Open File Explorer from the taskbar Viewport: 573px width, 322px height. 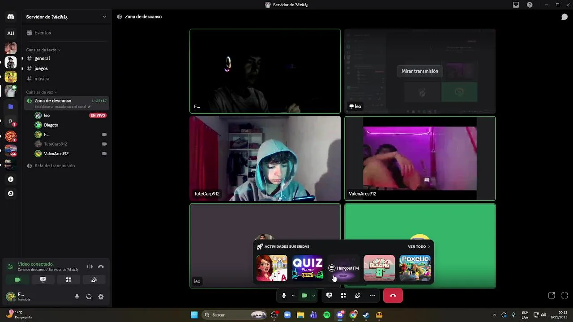300,315
